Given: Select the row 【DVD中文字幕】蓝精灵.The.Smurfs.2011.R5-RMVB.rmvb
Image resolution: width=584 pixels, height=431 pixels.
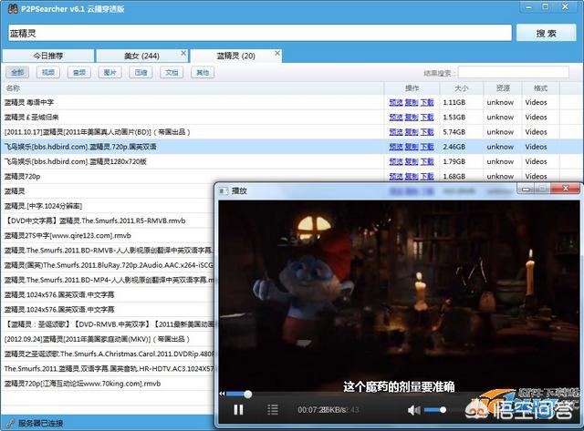Looking at the screenshot, I should [x=108, y=221].
